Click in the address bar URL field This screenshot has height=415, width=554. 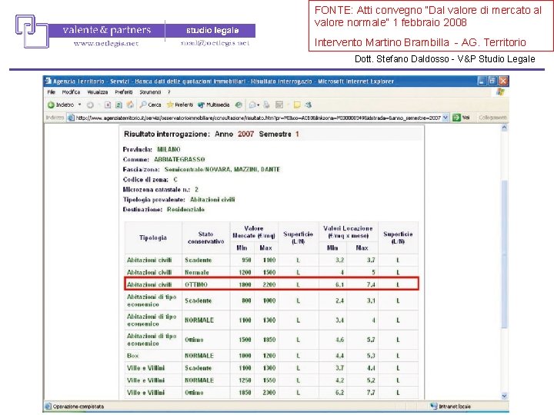pos(259,118)
